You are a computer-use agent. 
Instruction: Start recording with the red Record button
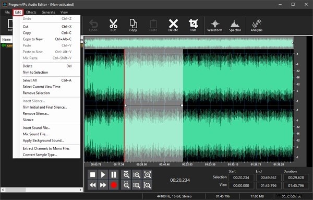click(114, 185)
